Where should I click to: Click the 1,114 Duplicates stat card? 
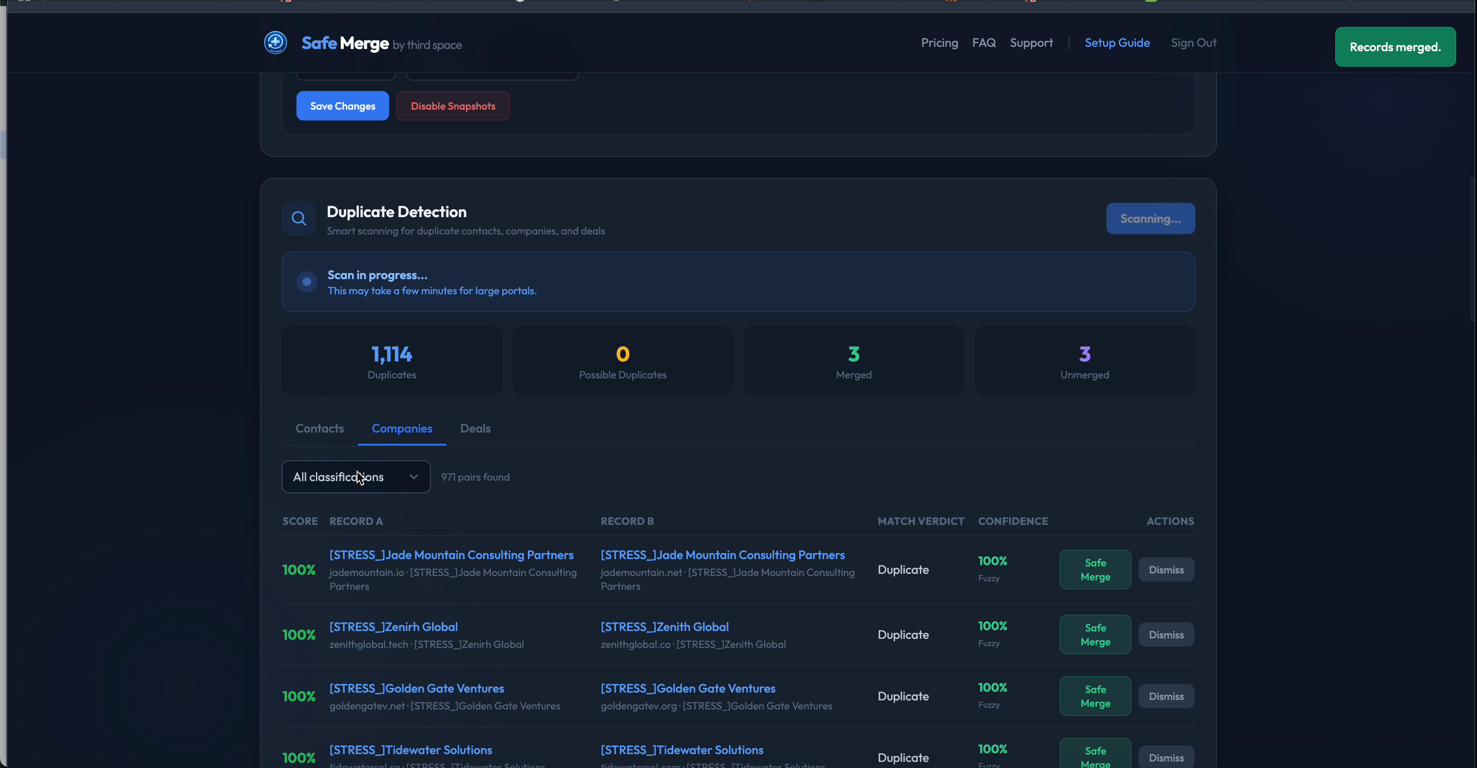[392, 361]
